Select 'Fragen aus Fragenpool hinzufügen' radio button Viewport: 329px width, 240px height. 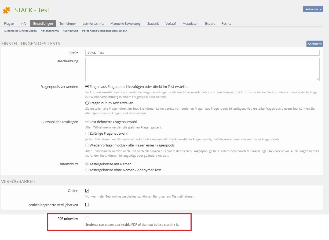[87, 87]
